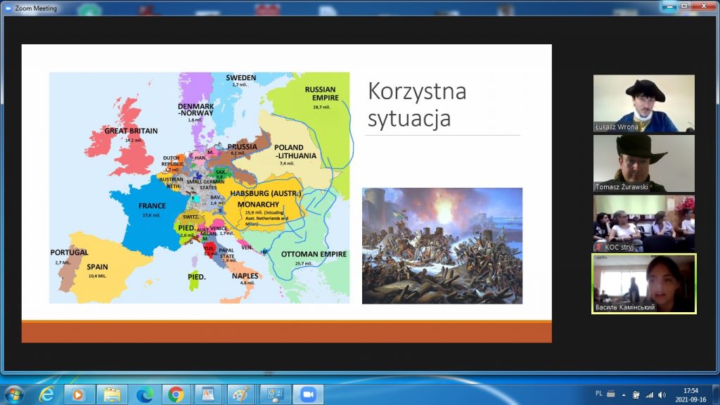
Task: Show hidden system tray icons
Action: tap(624, 394)
